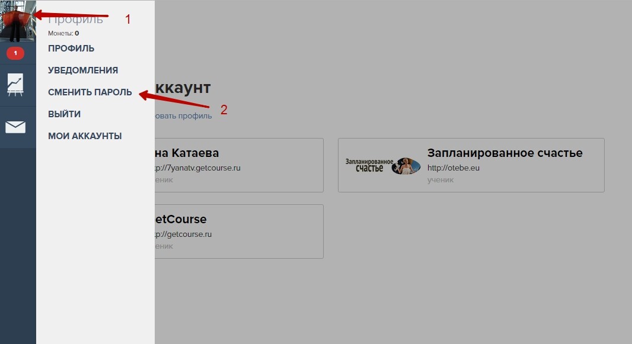Viewport: 632px width, 344px height.
Task: Open МОИ АККАУНТЫ menu entry
Action: point(85,136)
